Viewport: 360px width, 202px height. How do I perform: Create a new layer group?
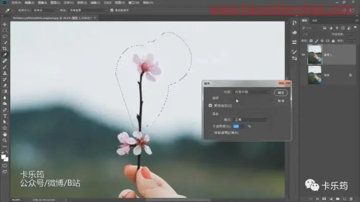[x=338, y=199]
